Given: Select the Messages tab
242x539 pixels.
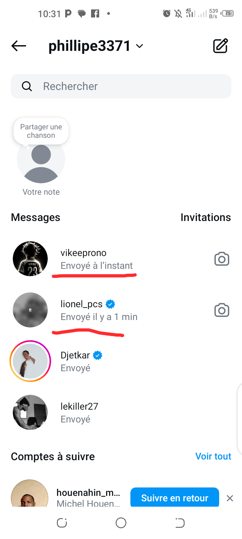Looking at the screenshot, I should [36, 217].
